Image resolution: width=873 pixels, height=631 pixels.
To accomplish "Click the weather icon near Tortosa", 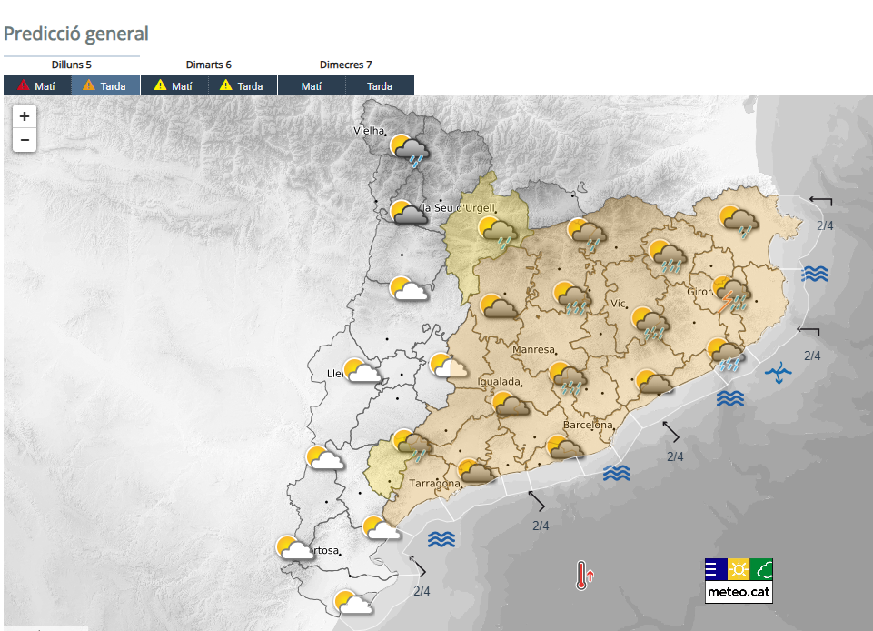I will coord(294,547).
